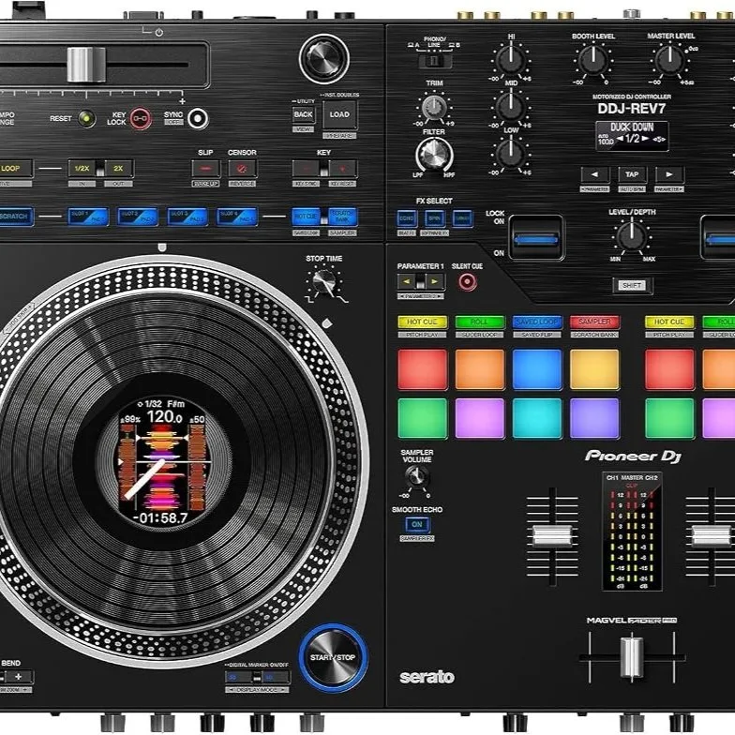Push the SLIP button with red dash
The image size is (735, 735).
click(205, 169)
